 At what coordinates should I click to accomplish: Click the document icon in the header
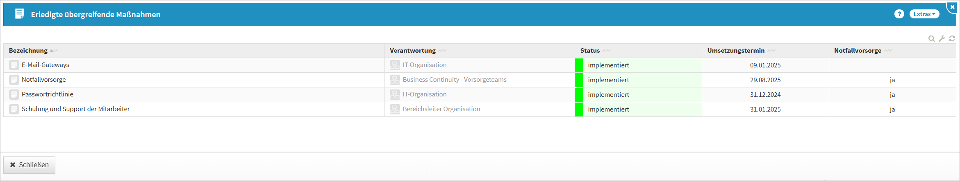click(19, 14)
